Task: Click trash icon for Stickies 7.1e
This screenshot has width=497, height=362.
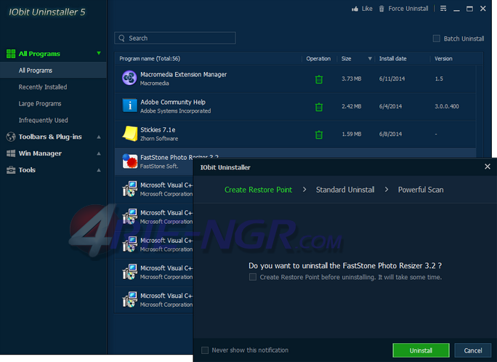Action: [319, 134]
